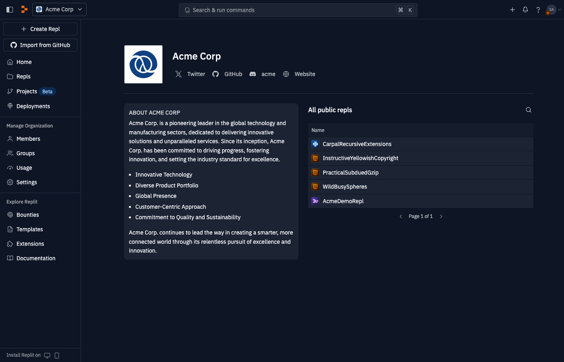Open Groups under Manage Organization
Image resolution: width=564 pixels, height=362 pixels.
click(40, 153)
